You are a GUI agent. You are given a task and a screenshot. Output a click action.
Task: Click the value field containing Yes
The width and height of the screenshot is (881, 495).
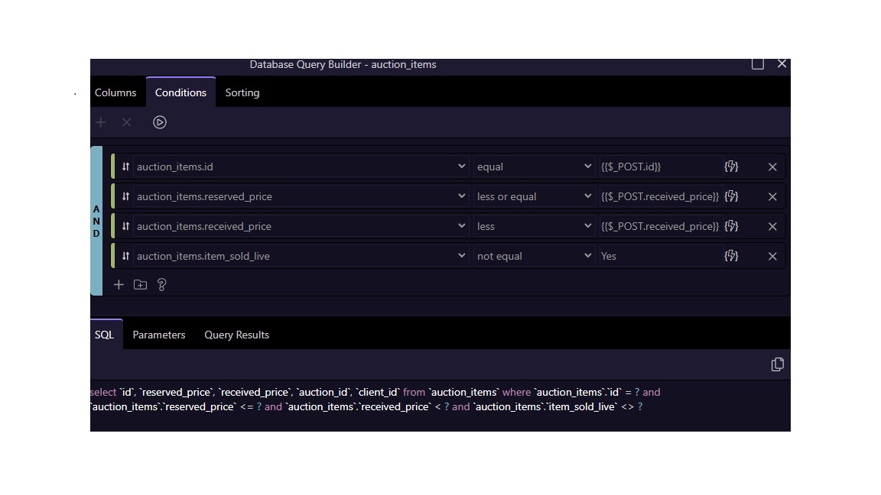click(x=658, y=256)
